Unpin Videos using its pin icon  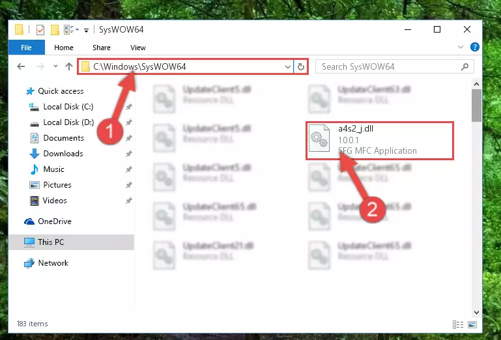[x=129, y=201]
